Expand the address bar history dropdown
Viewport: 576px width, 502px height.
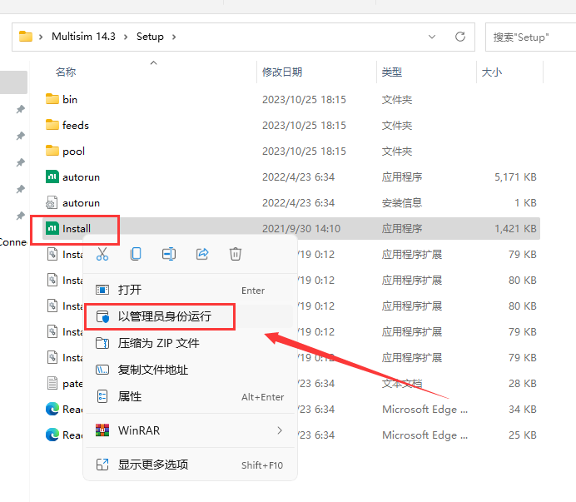tap(431, 37)
